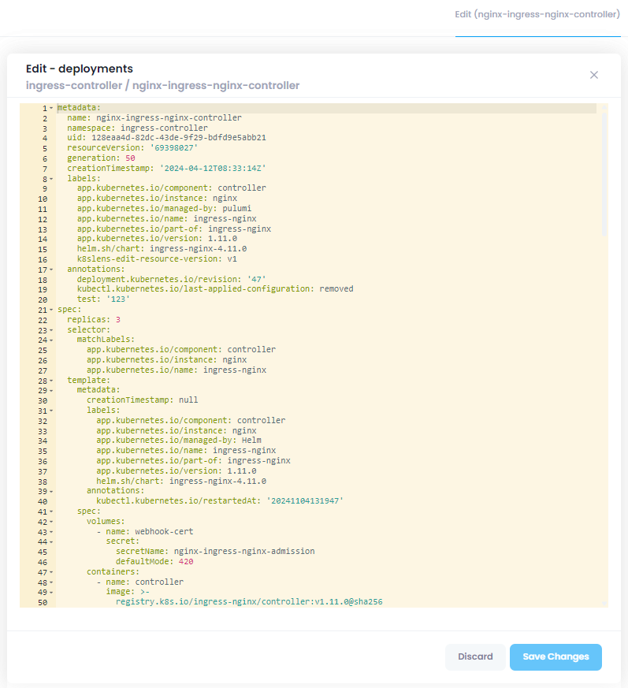This screenshot has height=688, width=628.
Task: Click the k8slens-edit-resource-version value v1
Action: tap(232, 258)
